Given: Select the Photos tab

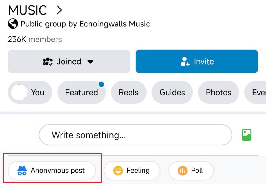Looking at the screenshot, I should (x=218, y=92).
